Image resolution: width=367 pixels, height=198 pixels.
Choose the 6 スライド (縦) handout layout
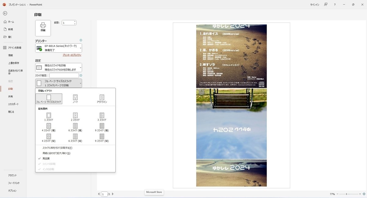point(75,138)
